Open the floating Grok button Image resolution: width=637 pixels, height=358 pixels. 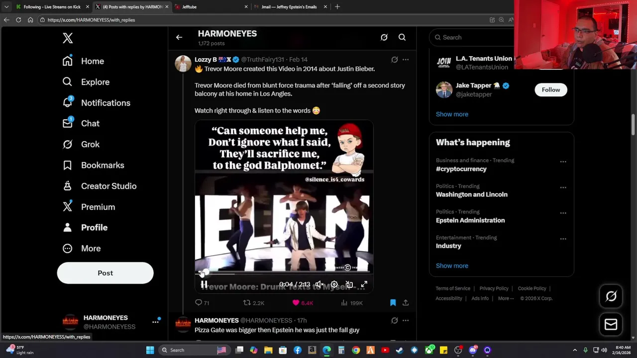[611, 296]
